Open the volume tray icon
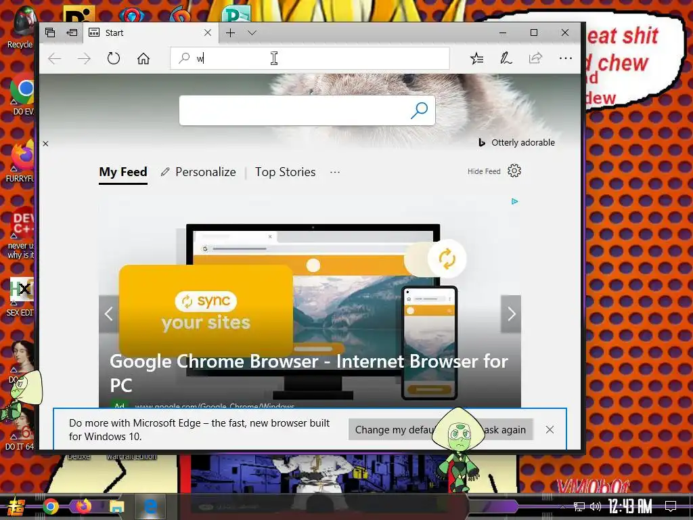693x520 pixels. coord(596,506)
